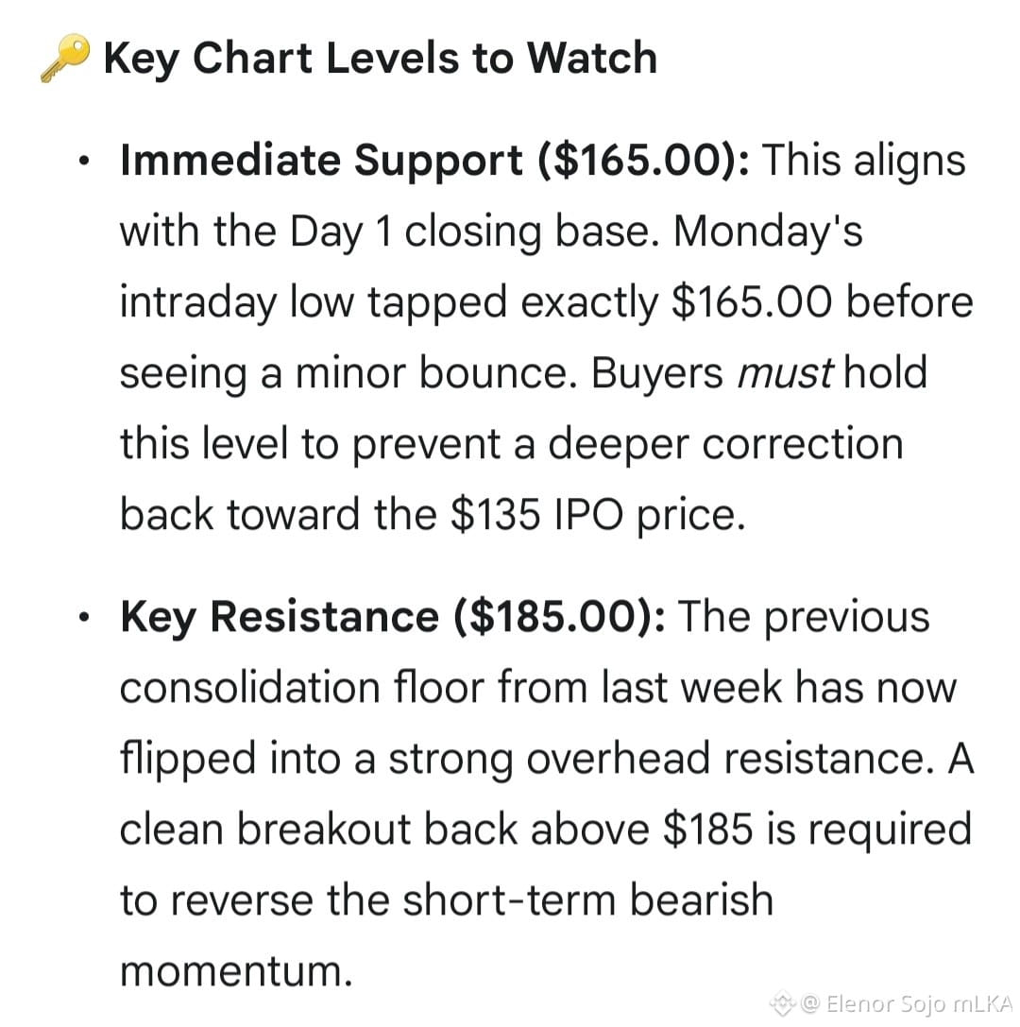This screenshot has width=1020, height=1027.
Task: Click the Binance logo watermark icon
Action: coord(783,1002)
